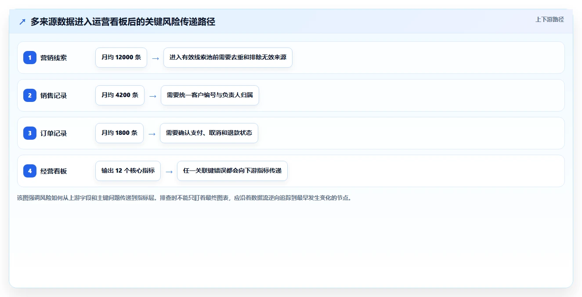This screenshot has width=582, height=297.
Task: Select the 经营看板 row label
Action: [54, 171]
